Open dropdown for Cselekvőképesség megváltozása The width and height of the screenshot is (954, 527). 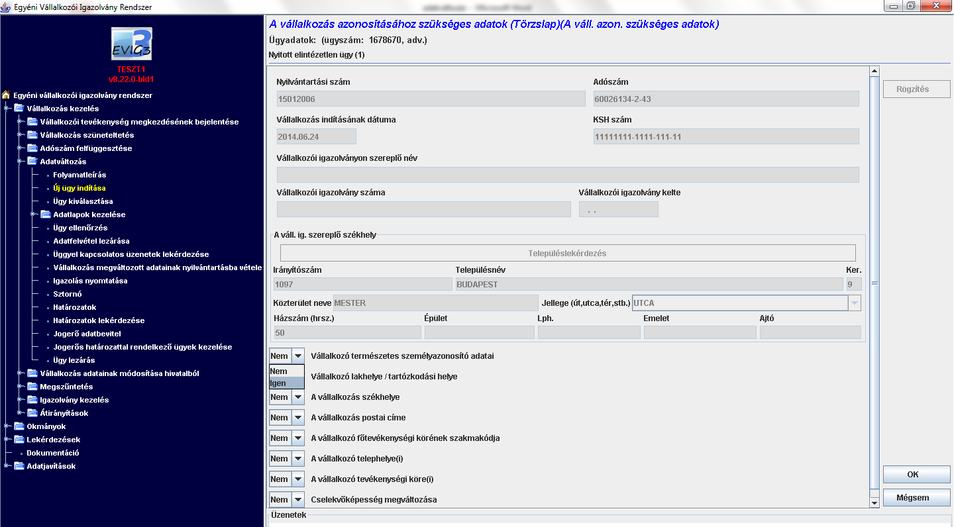pyautogui.click(x=298, y=500)
